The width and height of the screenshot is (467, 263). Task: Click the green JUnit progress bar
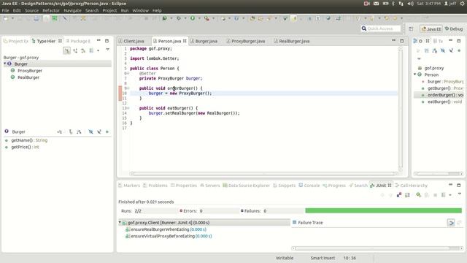(383, 211)
